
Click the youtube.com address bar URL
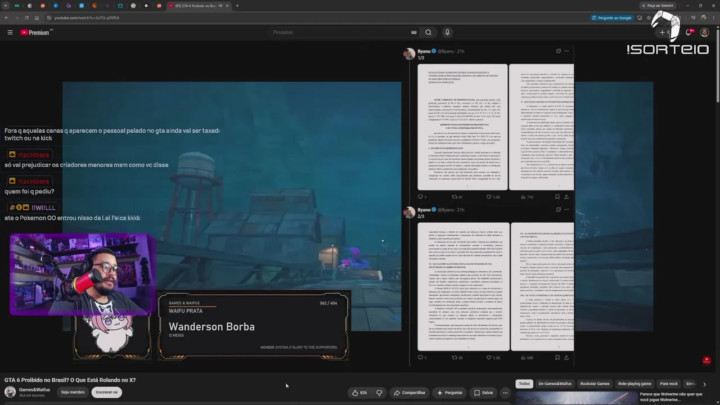87,17
